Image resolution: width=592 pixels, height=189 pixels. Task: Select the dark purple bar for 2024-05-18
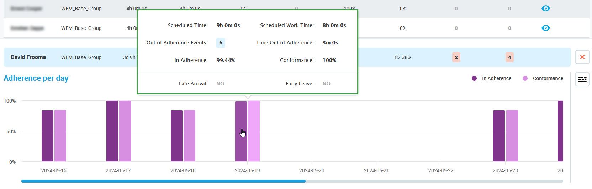click(x=176, y=136)
